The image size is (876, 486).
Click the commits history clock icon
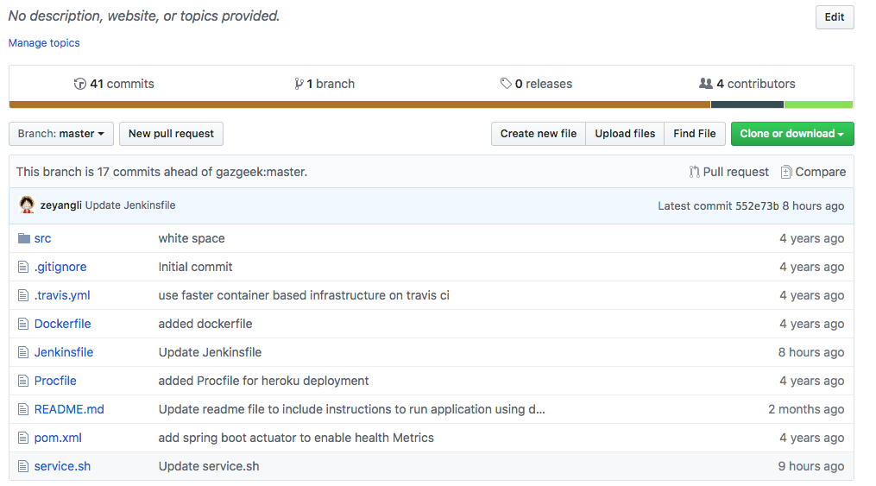pyautogui.click(x=80, y=84)
